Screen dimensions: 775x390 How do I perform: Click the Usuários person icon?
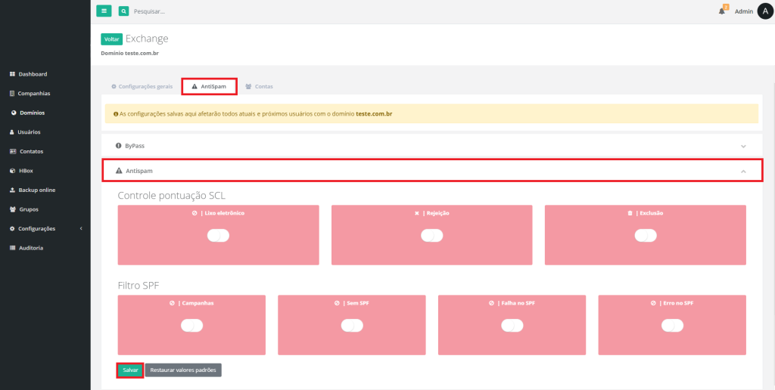click(12, 132)
